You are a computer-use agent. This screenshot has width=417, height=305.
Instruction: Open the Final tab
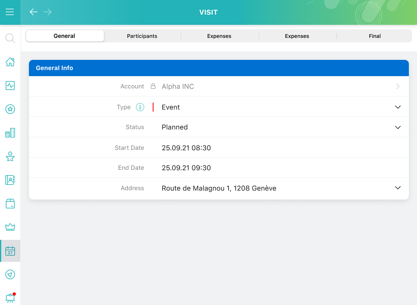(x=374, y=36)
